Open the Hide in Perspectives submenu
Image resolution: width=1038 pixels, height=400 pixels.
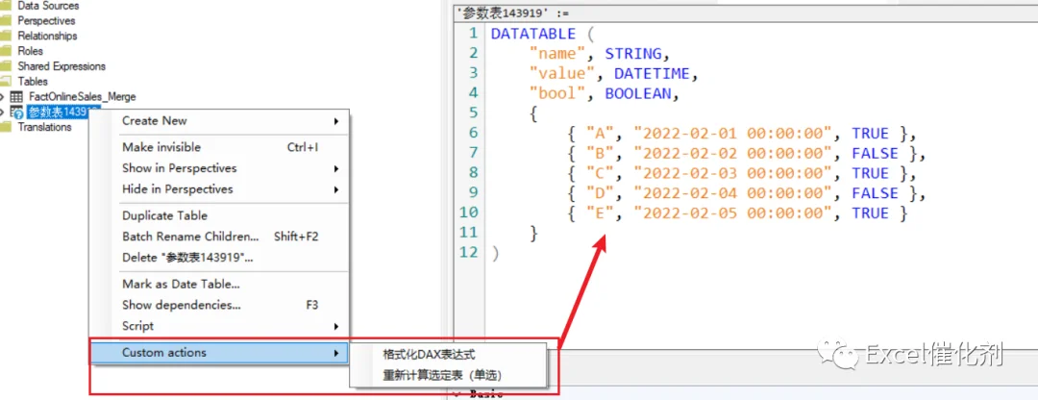point(219,189)
